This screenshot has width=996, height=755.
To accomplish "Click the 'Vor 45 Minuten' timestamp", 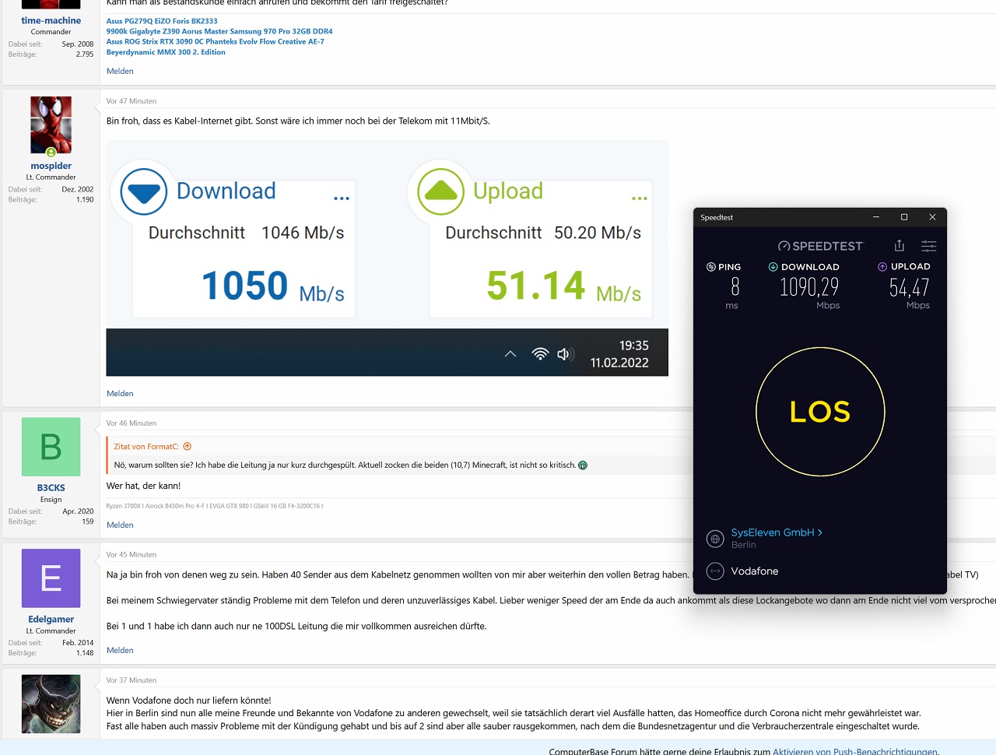I will pyautogui.click(x=131, y=555).
